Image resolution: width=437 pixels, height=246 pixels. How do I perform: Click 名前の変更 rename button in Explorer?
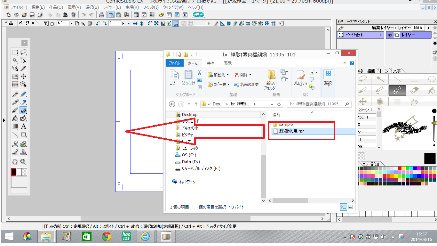tap(247, 85)
